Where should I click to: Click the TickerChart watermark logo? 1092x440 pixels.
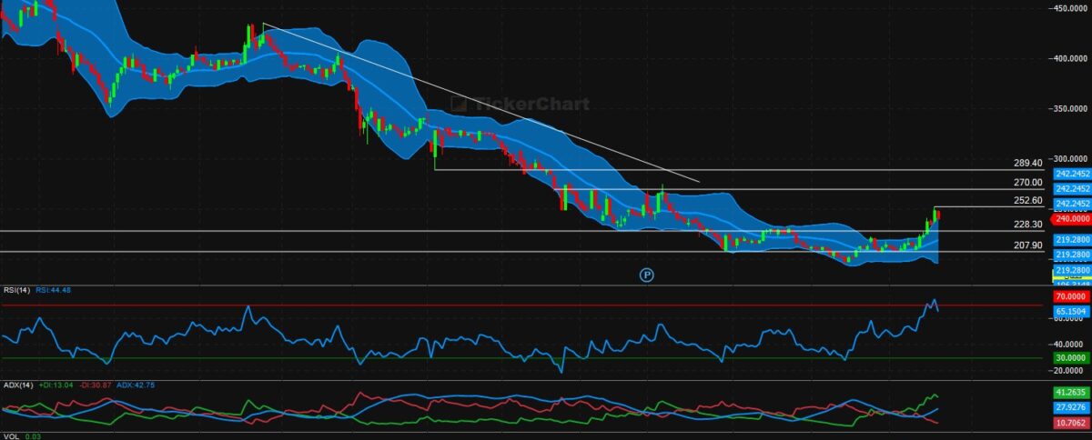coord(520,105)
